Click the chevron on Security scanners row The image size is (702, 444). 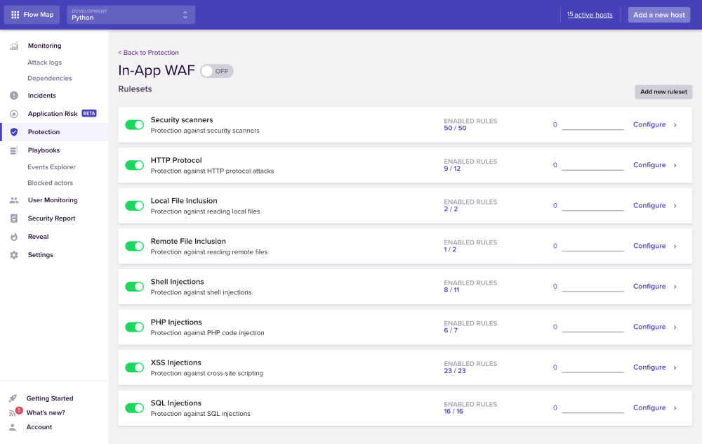tap(675, 125)
